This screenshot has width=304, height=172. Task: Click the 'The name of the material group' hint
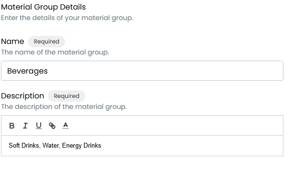click(55, 52)
